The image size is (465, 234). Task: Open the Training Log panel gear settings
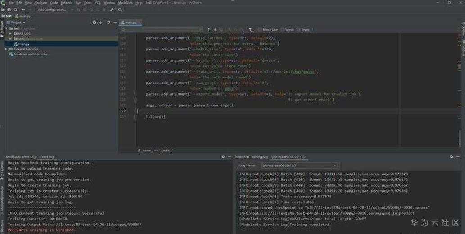(451, 157)
